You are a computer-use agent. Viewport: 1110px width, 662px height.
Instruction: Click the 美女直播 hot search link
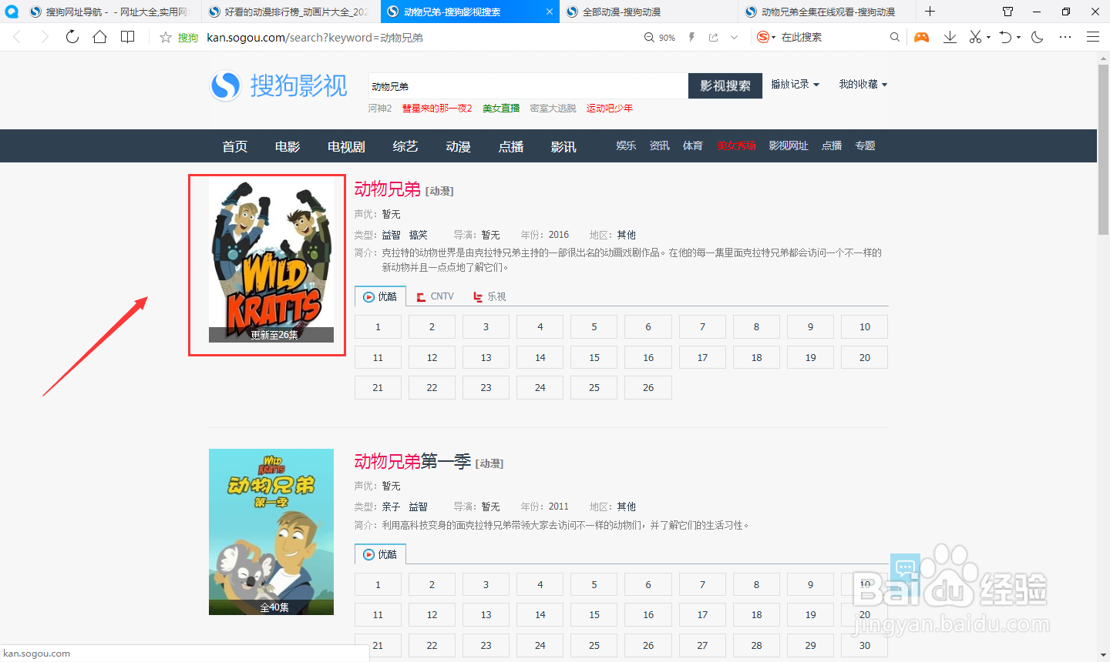pos(501,109)
